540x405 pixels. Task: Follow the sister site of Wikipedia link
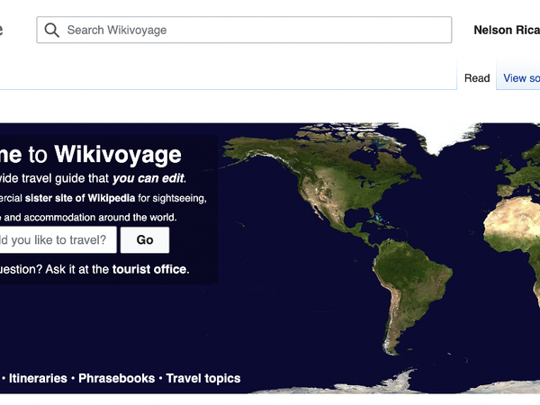click(x=80, y=198)
